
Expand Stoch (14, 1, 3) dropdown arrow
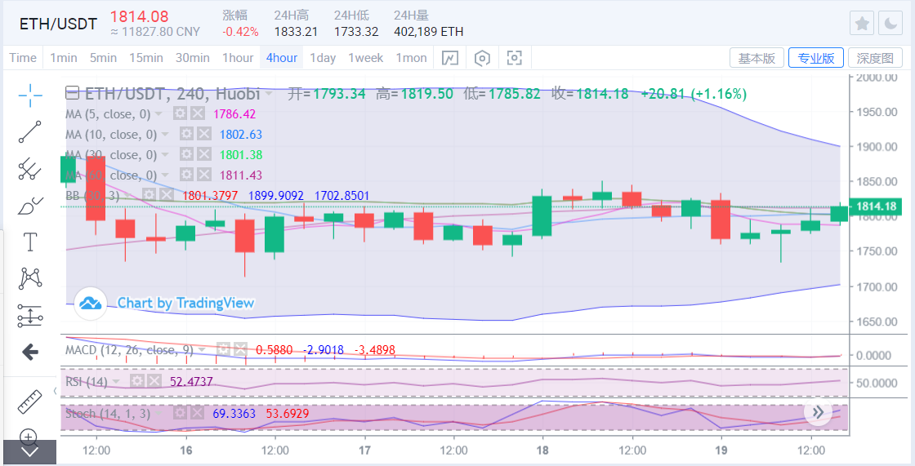coord(159,414)
